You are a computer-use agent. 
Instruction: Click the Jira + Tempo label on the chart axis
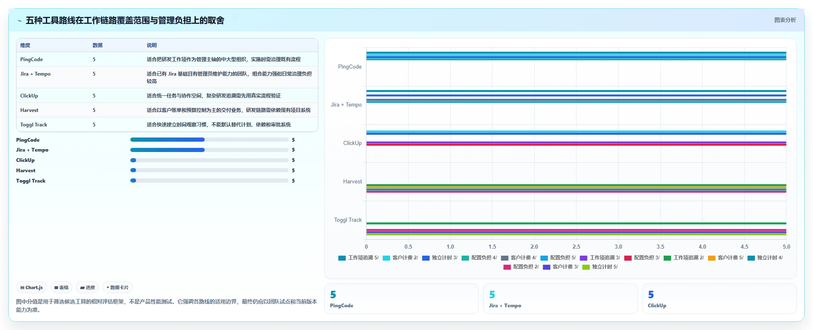pyautogui.click(x=346, y=105)
